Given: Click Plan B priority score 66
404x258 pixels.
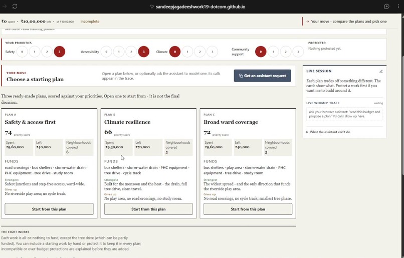Looking at the screenshot, I should (x=108, y=132).
